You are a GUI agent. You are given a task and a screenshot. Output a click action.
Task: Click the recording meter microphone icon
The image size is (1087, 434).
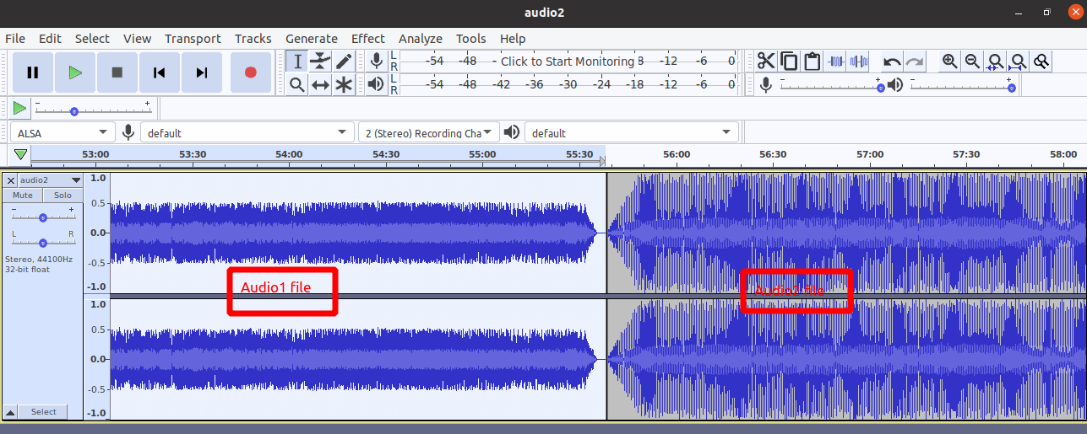click(x=377, y=61)
